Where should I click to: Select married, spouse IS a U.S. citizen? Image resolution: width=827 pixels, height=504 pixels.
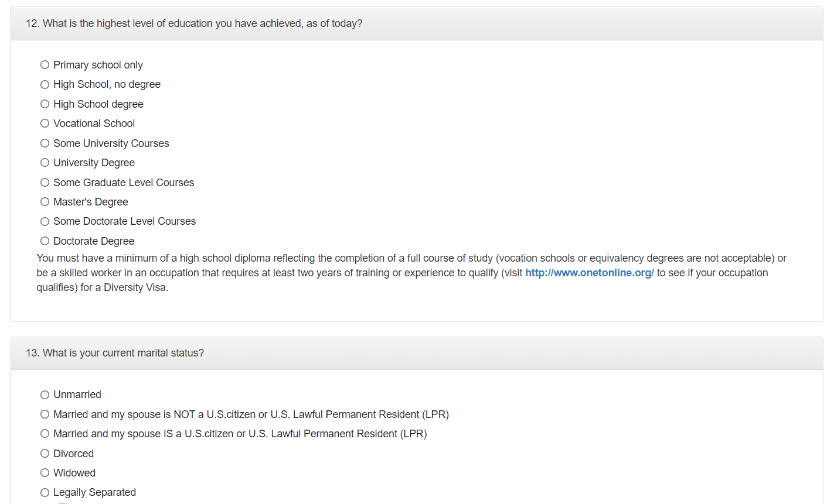tap(45, 434)
